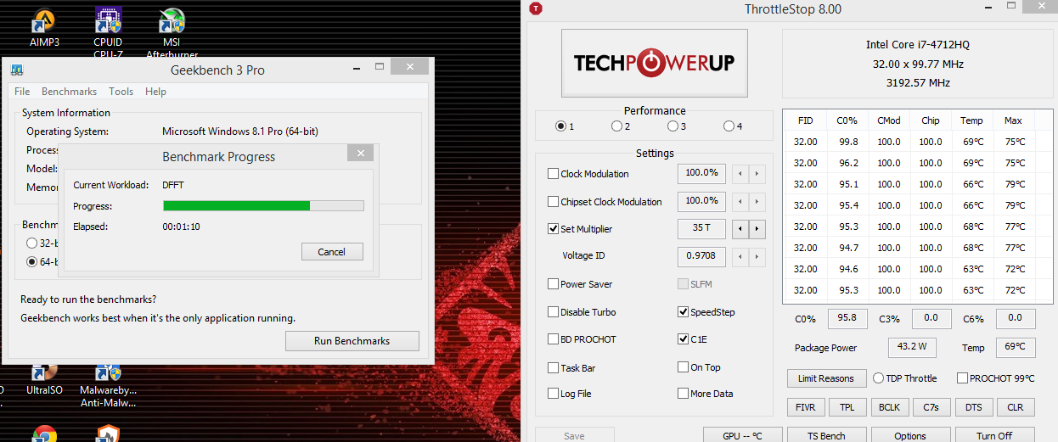Click the Voltage ID left arrow
Image resolution: width=1058 pixels, height=442 pixels.
point(740,256)
